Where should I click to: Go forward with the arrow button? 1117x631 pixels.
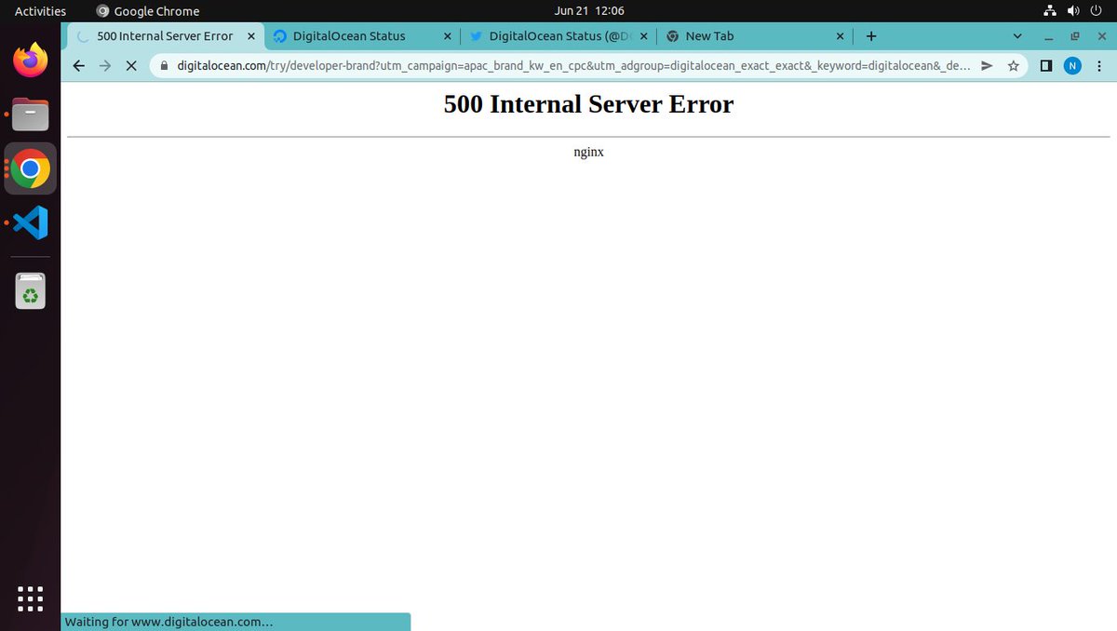[105, 66]
